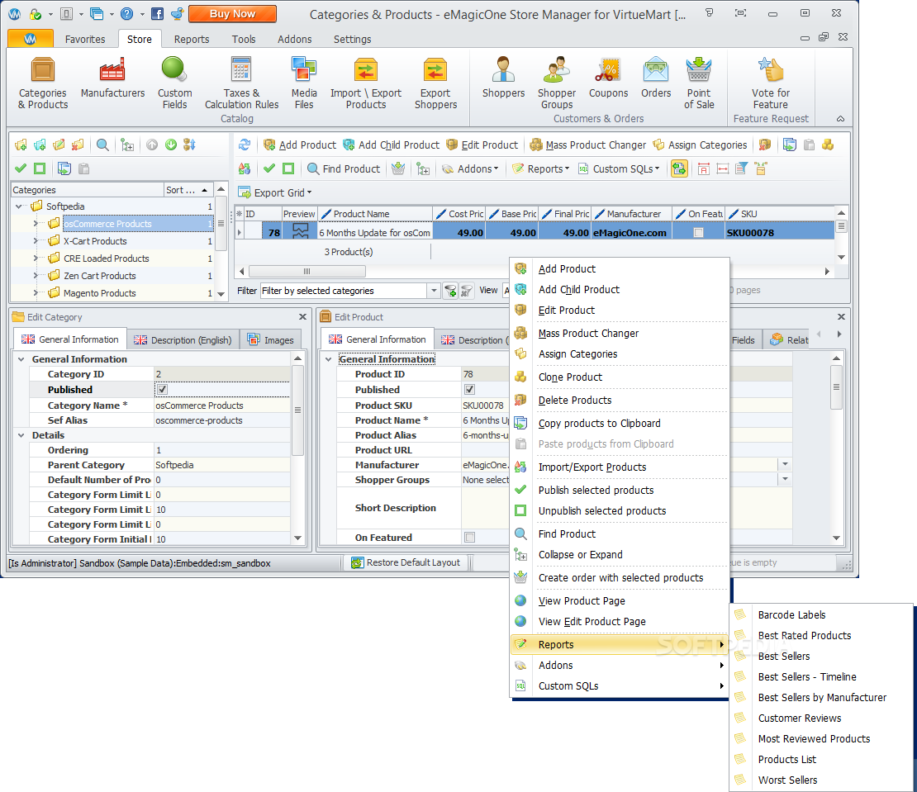Click Restore Default Layout button
Image resolution: width=917 pixels, height=792 pixels.
click(x=406, y=563)
